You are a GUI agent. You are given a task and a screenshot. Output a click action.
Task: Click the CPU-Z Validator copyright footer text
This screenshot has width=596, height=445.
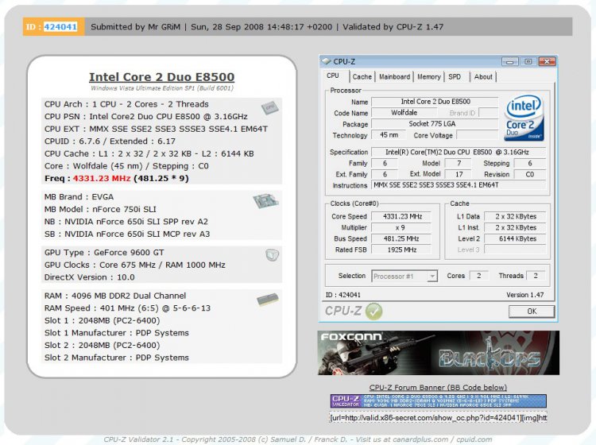298,439
